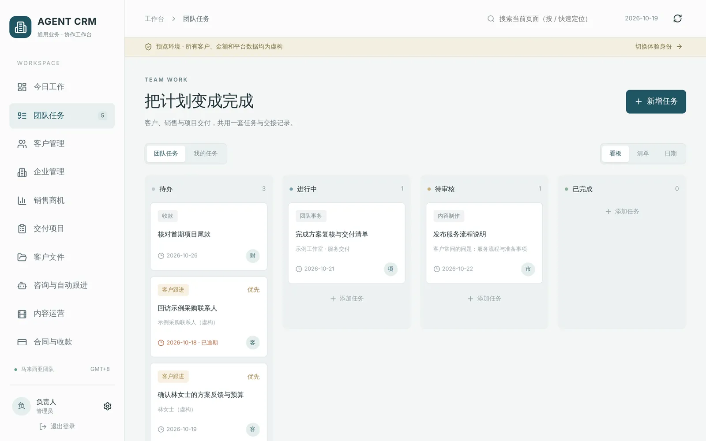Click 工作台 breadcrumb link
The height and width of the screenshot is (441, 706).
point(154,19)
